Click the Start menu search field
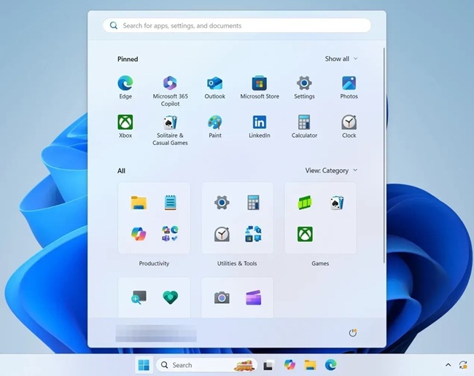This screenshot has width=474, height=376. point(237,26)
